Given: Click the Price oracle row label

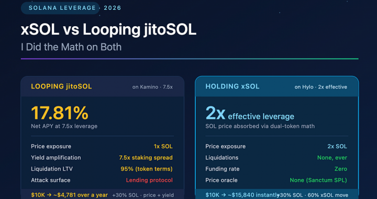Looking at the screenshot, I should [x=221, y=180].
